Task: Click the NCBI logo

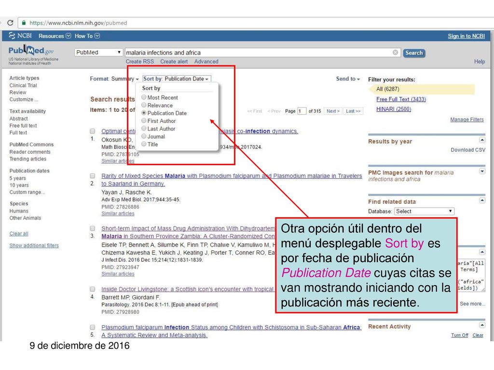Action: point(20,36)
